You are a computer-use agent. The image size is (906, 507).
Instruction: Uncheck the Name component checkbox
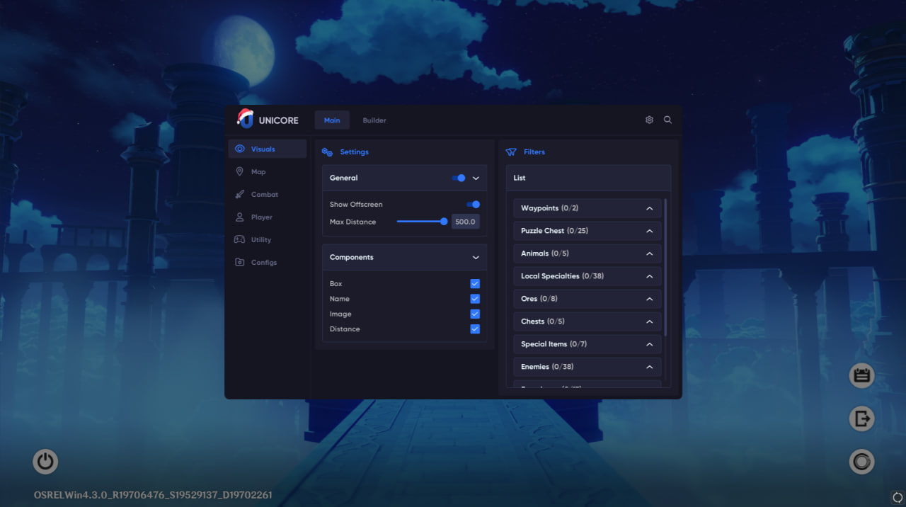tap(475, 299)
